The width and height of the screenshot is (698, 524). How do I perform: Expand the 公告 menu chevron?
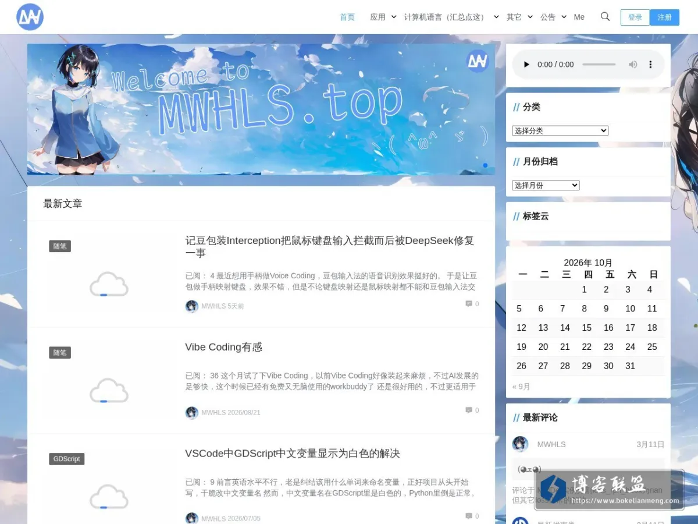coord(564,17)
